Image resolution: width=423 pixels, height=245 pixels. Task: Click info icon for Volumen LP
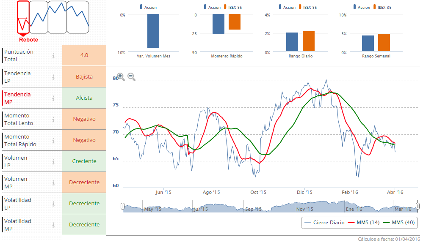(54, 161)
